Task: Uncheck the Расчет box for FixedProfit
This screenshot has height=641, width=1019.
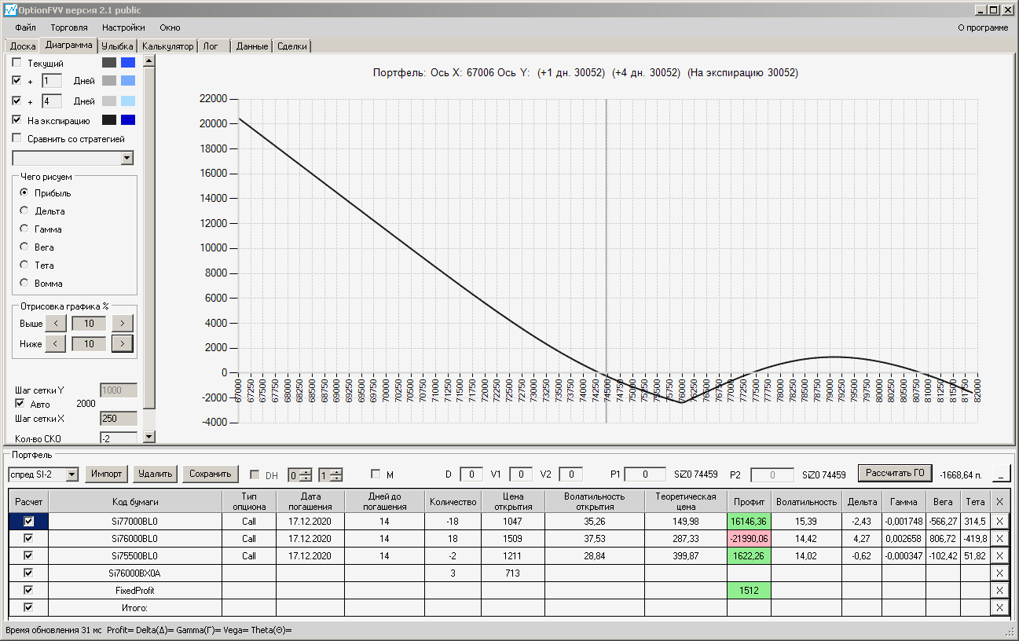Action: point(29,590)
